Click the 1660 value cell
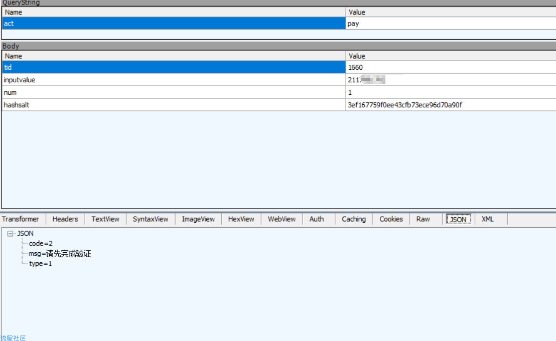Screen dimensions: 556x341 coord(451,67)
